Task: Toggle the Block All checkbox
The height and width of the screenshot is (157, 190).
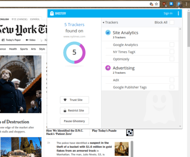Action: coord(172,22)
